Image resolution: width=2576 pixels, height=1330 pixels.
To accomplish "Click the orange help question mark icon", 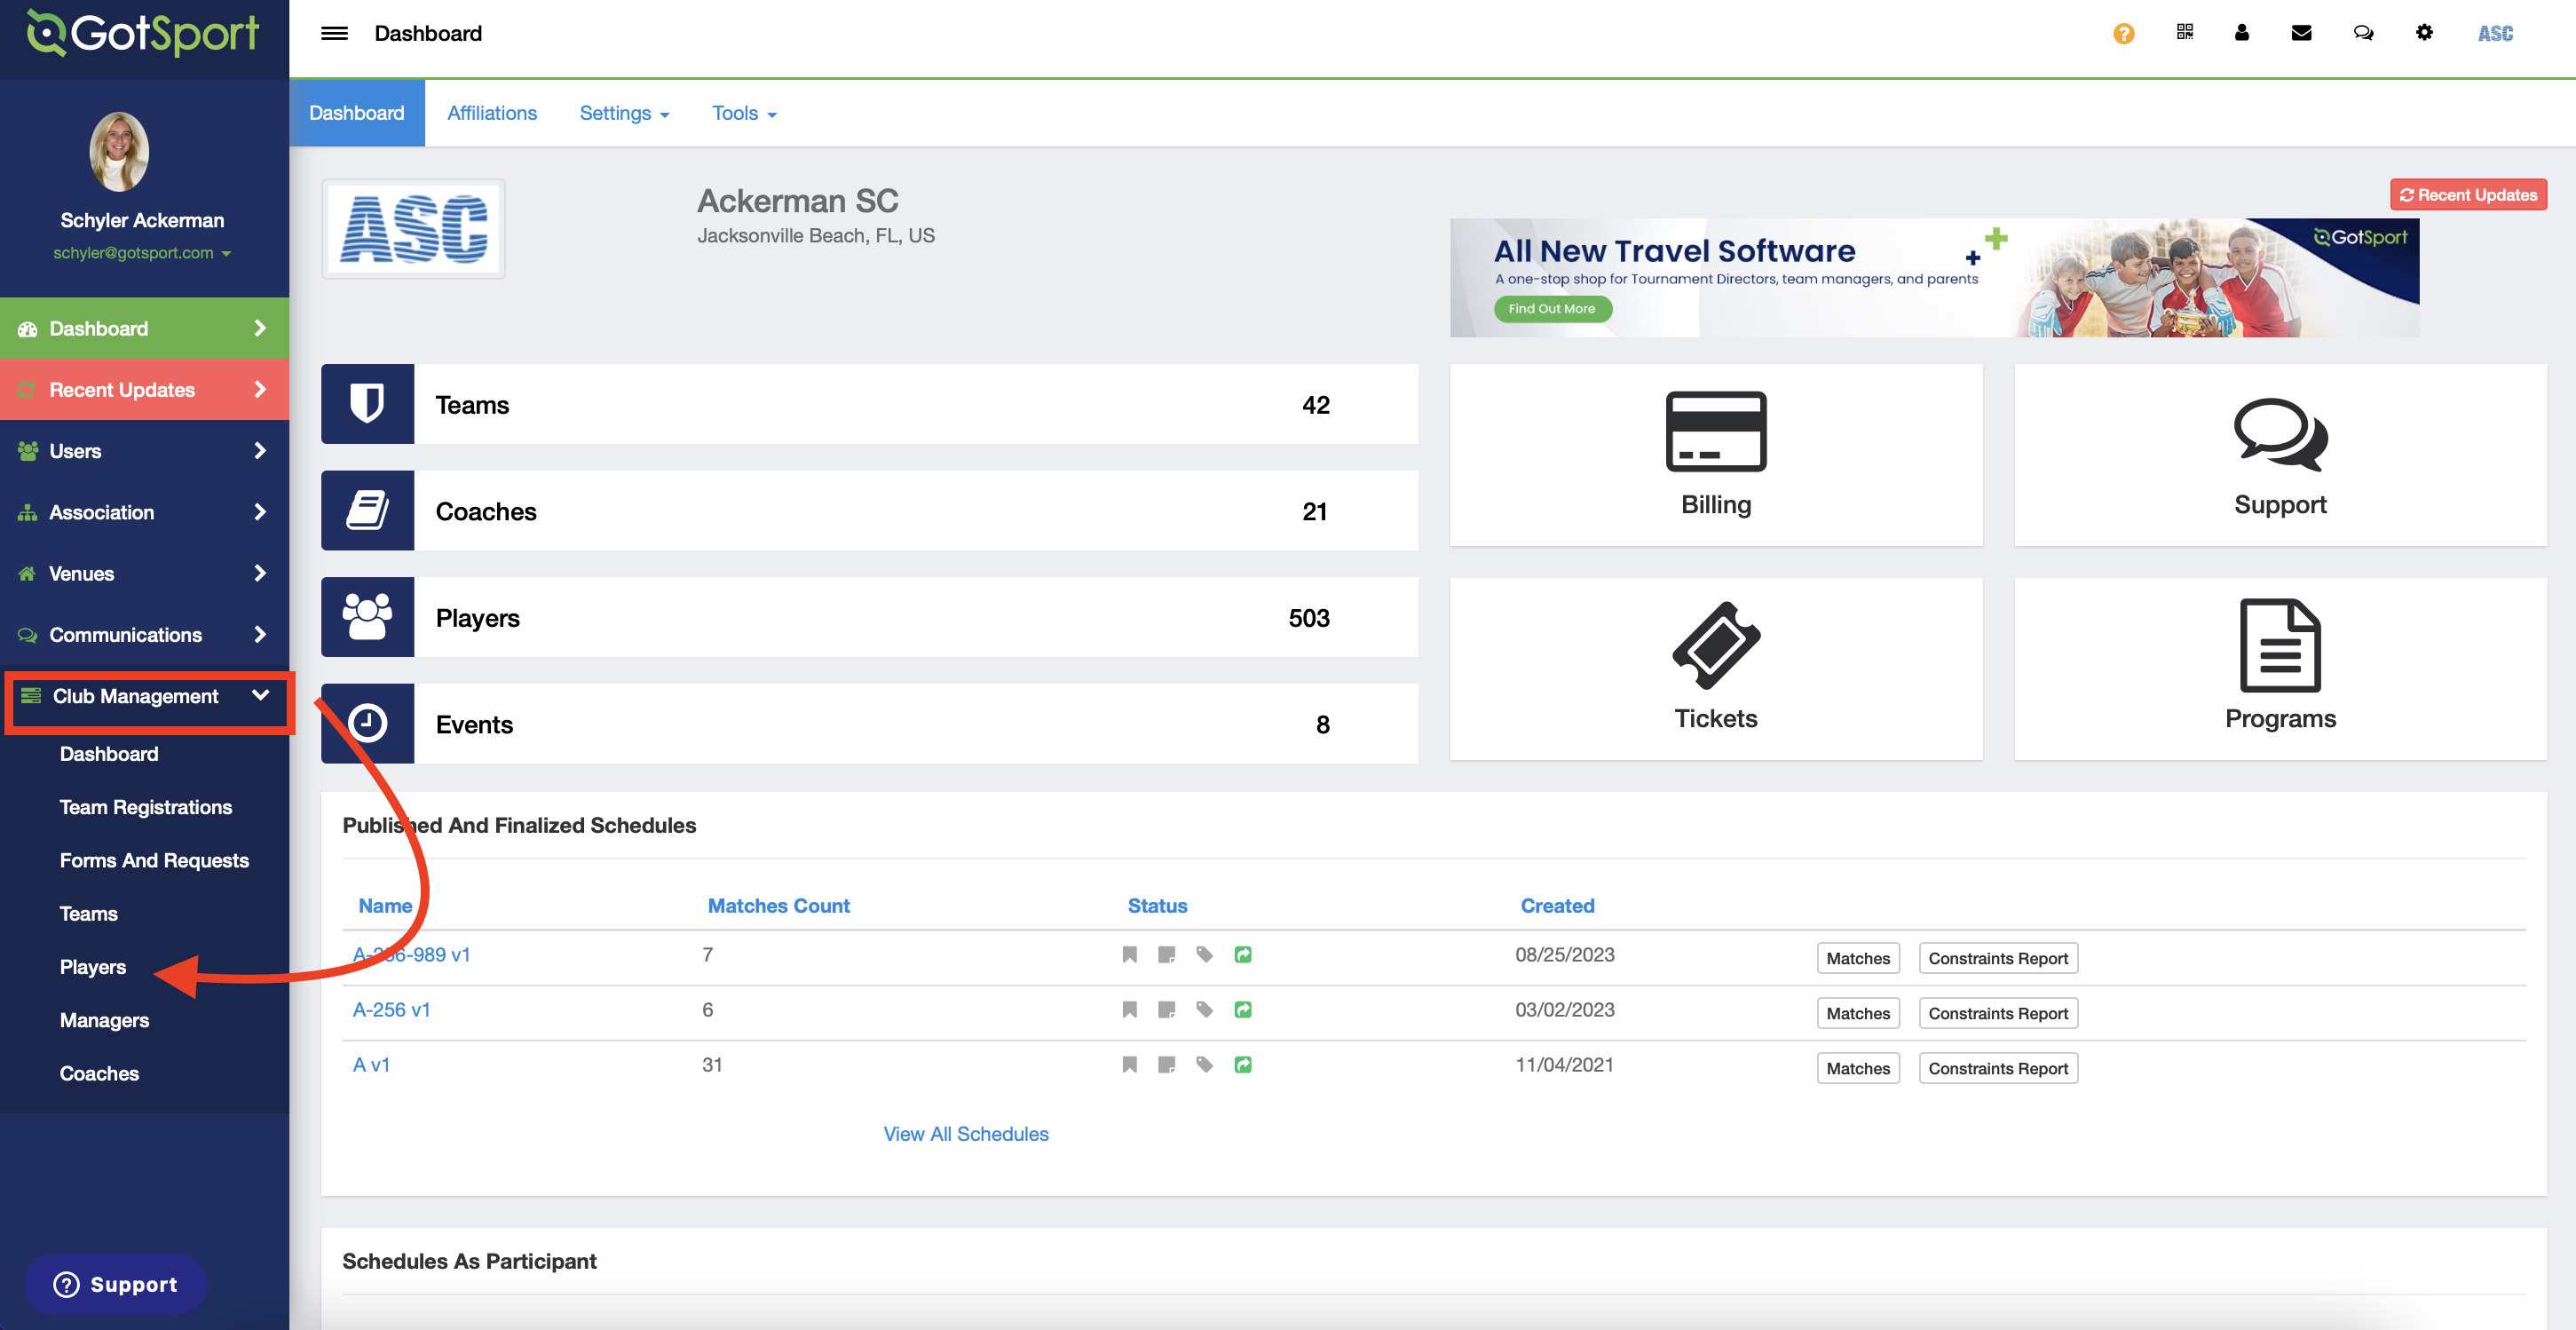I will [x=2123, y=34].
